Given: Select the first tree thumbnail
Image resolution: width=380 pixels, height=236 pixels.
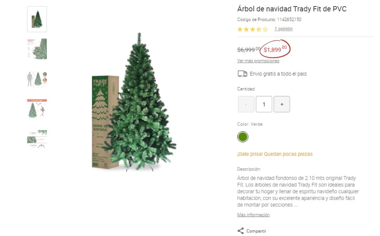Looking at the screenshot, I should [37, 19].
